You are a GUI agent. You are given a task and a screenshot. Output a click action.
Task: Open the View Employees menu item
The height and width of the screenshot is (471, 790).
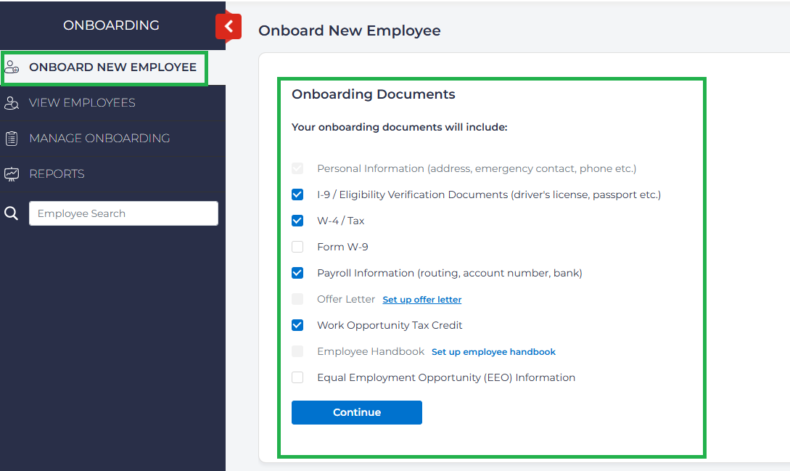click(x=82, y=103)
